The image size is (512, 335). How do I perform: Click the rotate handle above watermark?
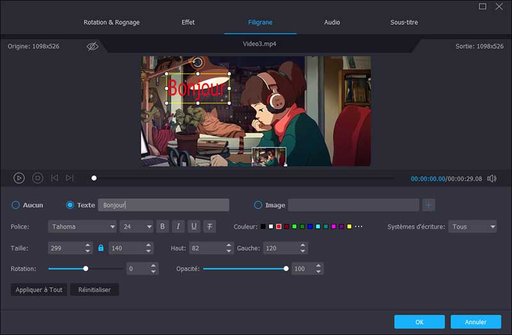(197, 62)
